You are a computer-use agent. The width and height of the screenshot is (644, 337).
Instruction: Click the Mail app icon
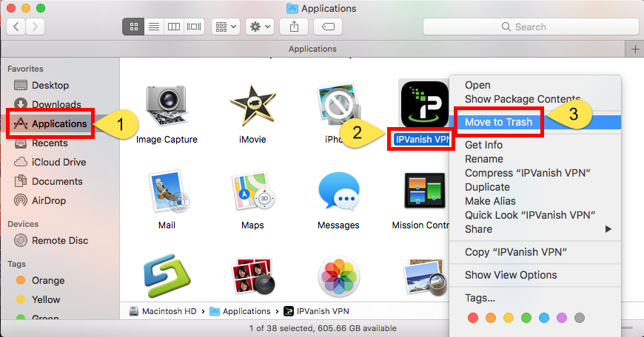coord(167,194)
